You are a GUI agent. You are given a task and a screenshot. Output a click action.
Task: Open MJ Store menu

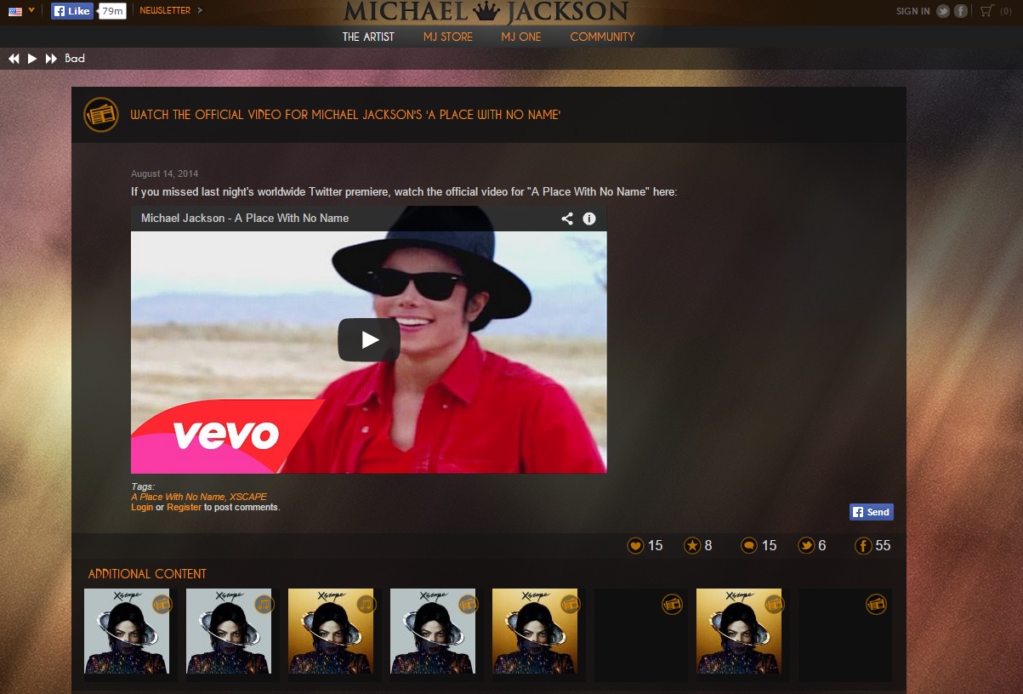point(448,37)
